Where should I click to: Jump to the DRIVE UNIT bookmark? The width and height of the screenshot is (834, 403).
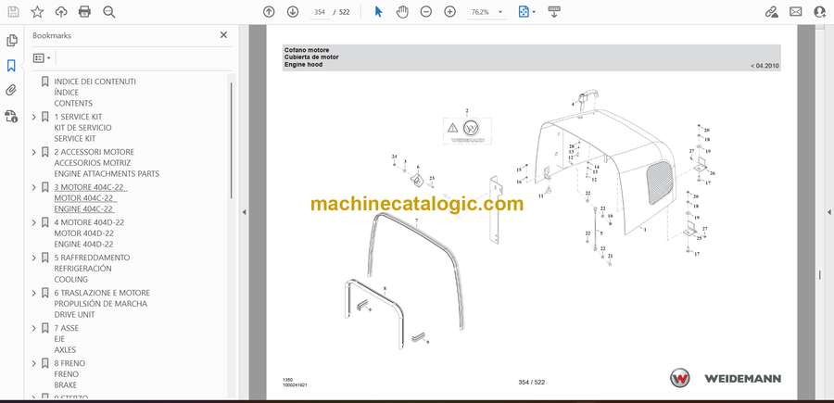tap(74, 314)
